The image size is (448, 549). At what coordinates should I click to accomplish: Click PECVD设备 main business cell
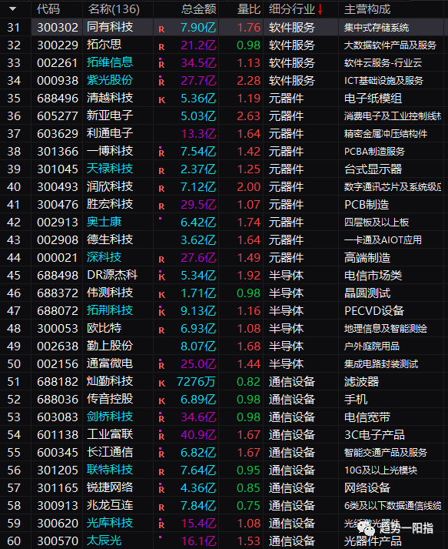374,310
